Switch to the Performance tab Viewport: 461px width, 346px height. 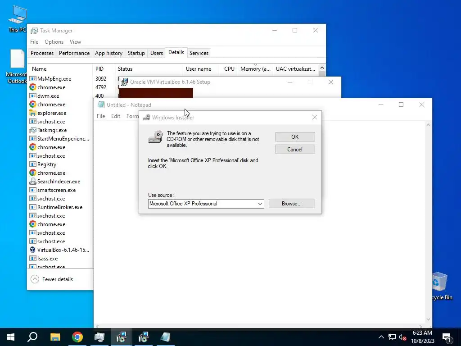tap(74, 53)
